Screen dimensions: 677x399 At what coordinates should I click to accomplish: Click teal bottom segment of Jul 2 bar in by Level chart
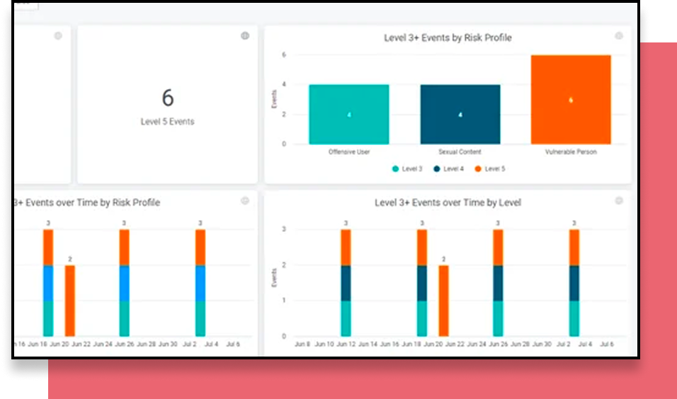574,318
